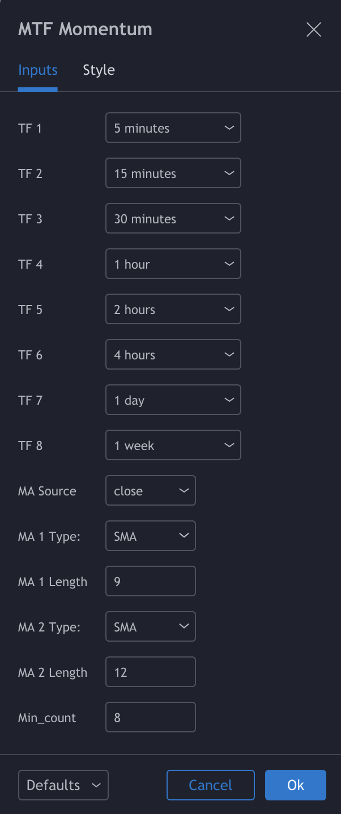Open the Defaults dropdown menu
Viewport: 341px width, 814px height.
pos(63,785)
